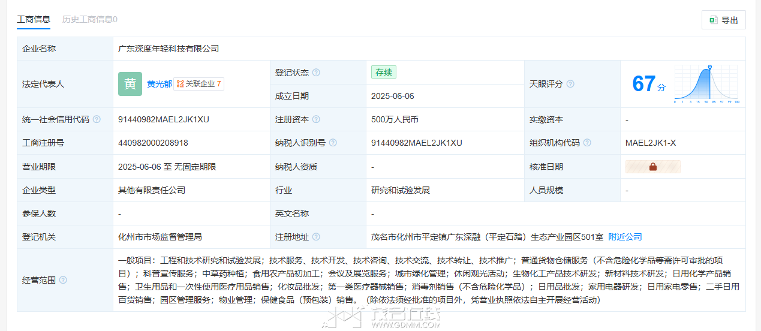
Task: Click the lock icon in 核准日期 field
Action: point(652,167)
